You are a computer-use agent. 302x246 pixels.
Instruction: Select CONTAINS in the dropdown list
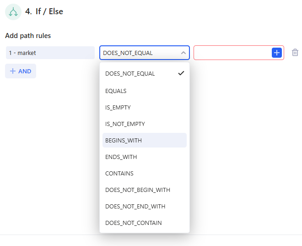(x=119, y=173)
